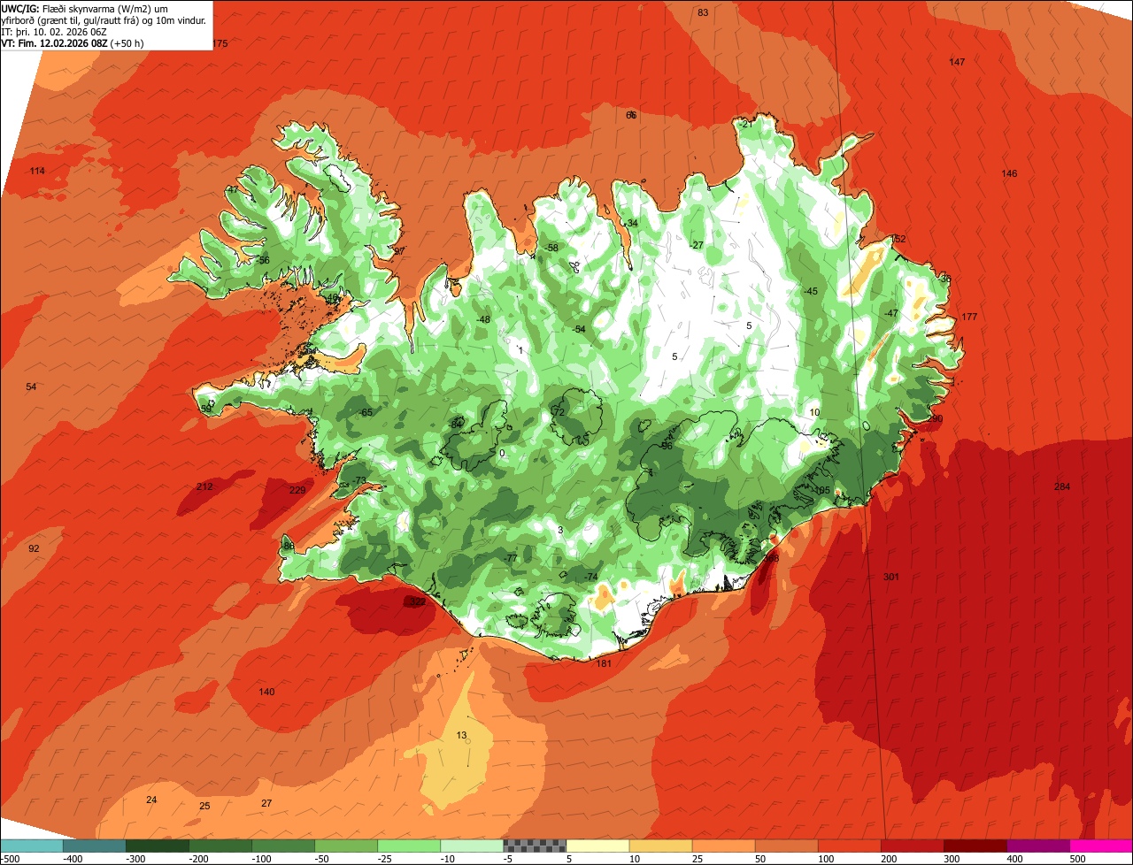The width and height of the screenshot is (1133, 865).
Task: Click the legend swatch between -500 and -400
Action: click(32, 846)
